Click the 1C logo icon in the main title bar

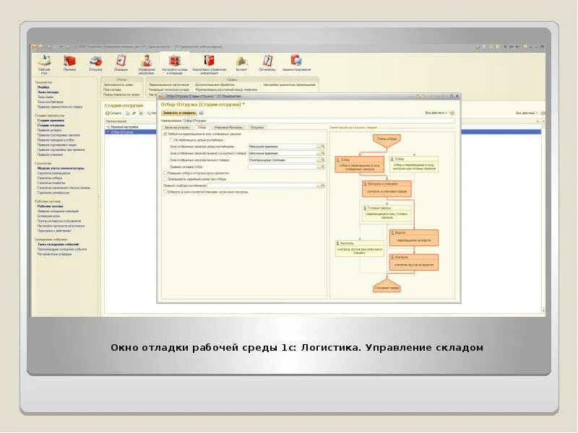pos(34,47)
